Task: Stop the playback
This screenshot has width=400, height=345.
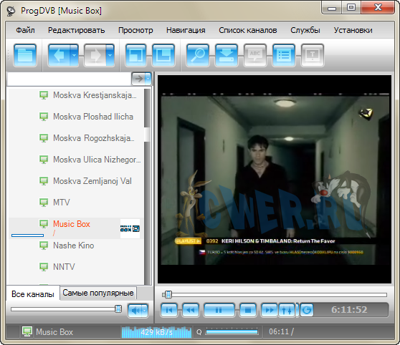Action: click(x=248, y=310)
